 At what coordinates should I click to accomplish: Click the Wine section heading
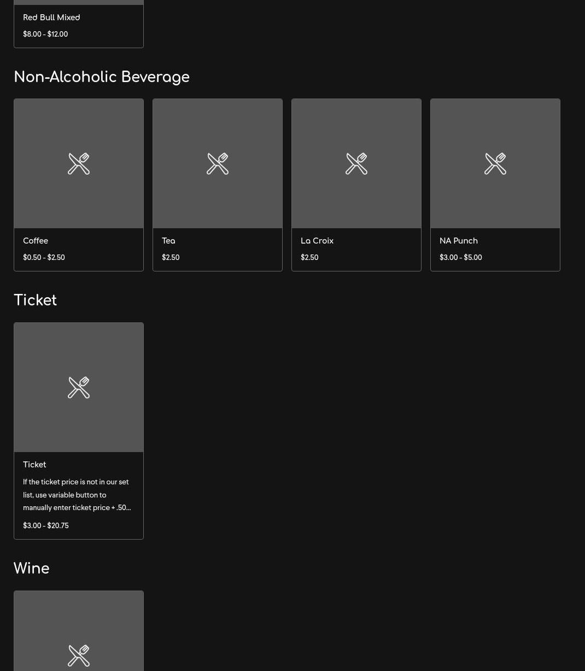pos(32,569)
